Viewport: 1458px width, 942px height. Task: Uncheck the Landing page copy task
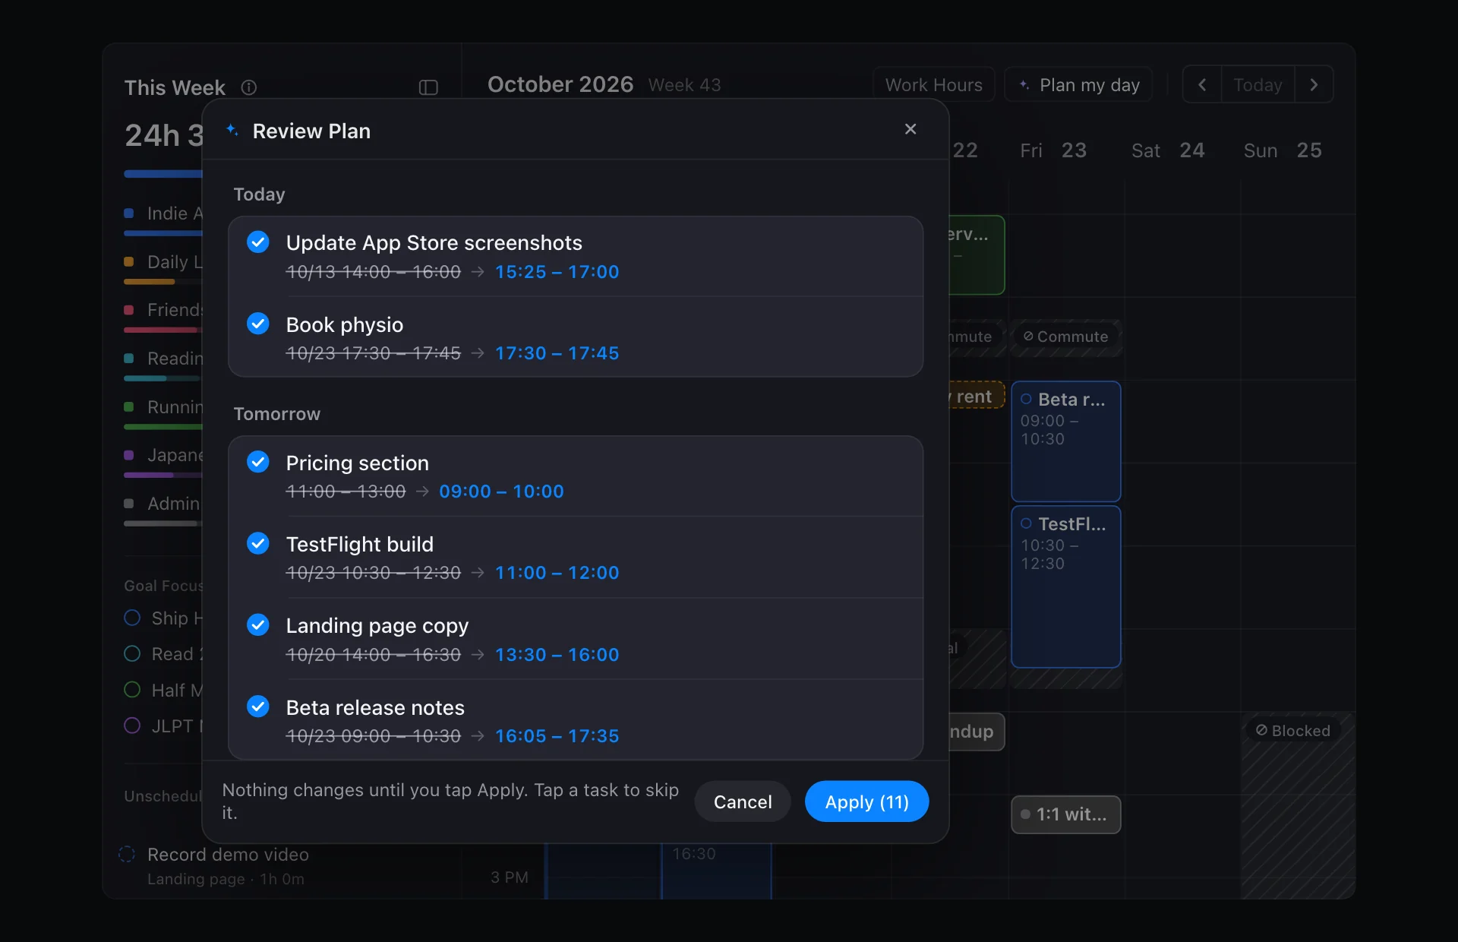(x=258, y=625)
